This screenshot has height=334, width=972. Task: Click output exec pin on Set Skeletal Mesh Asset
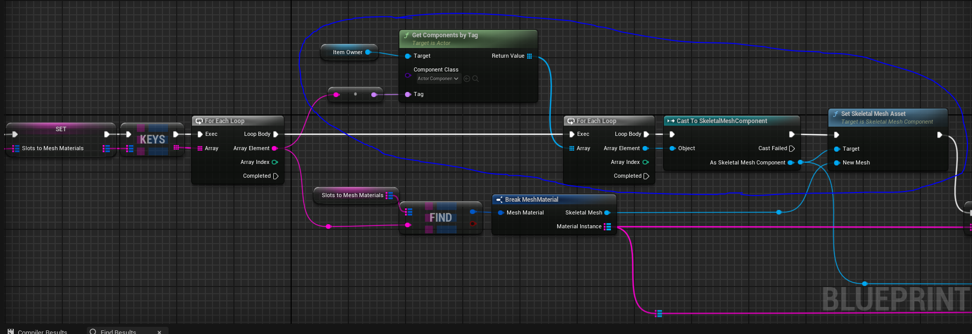(x=940, y=135)
